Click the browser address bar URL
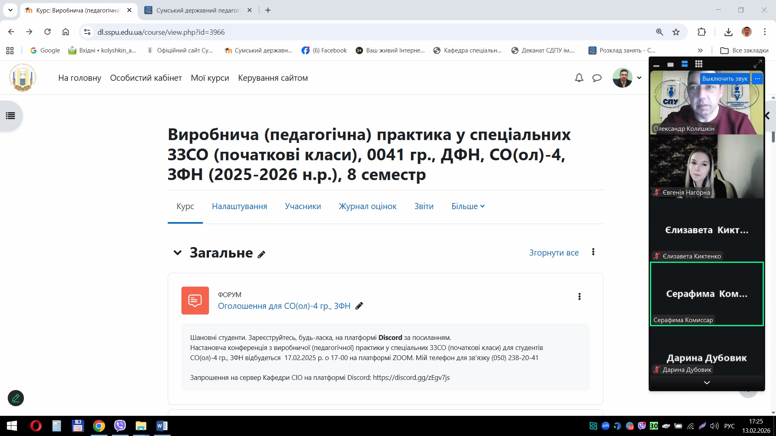Viewport: 776px width, 436px height. 161,32
